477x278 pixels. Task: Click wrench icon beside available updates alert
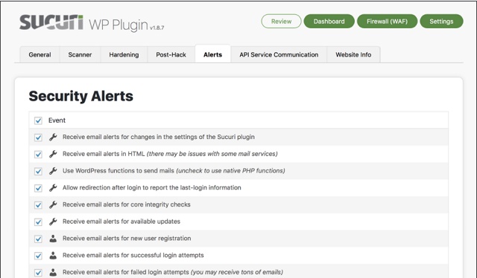(x=53, y=222)
